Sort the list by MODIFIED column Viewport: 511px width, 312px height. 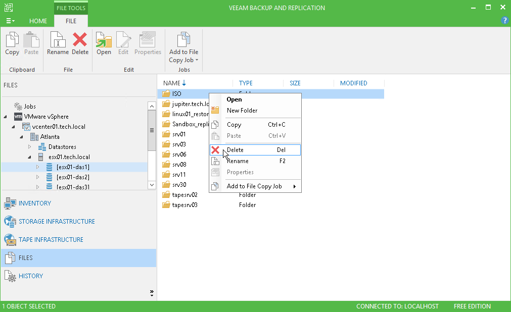coord(354,83)
